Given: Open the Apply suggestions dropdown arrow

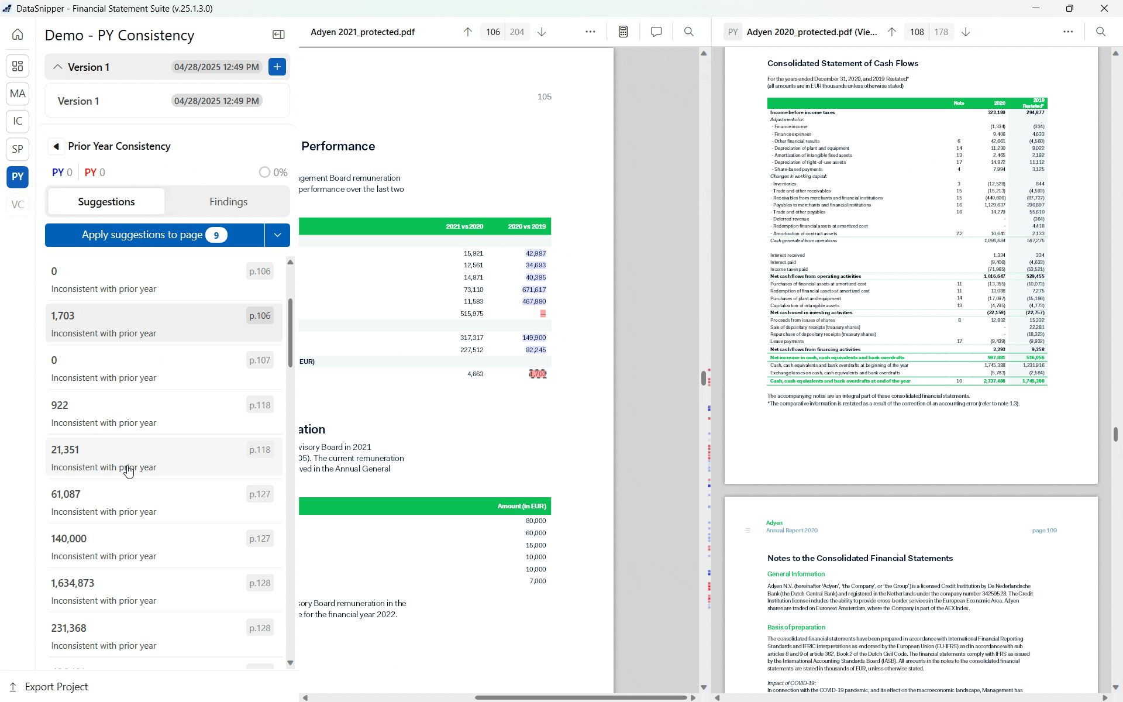Looking at the screenshot, I should pos(277,235).
